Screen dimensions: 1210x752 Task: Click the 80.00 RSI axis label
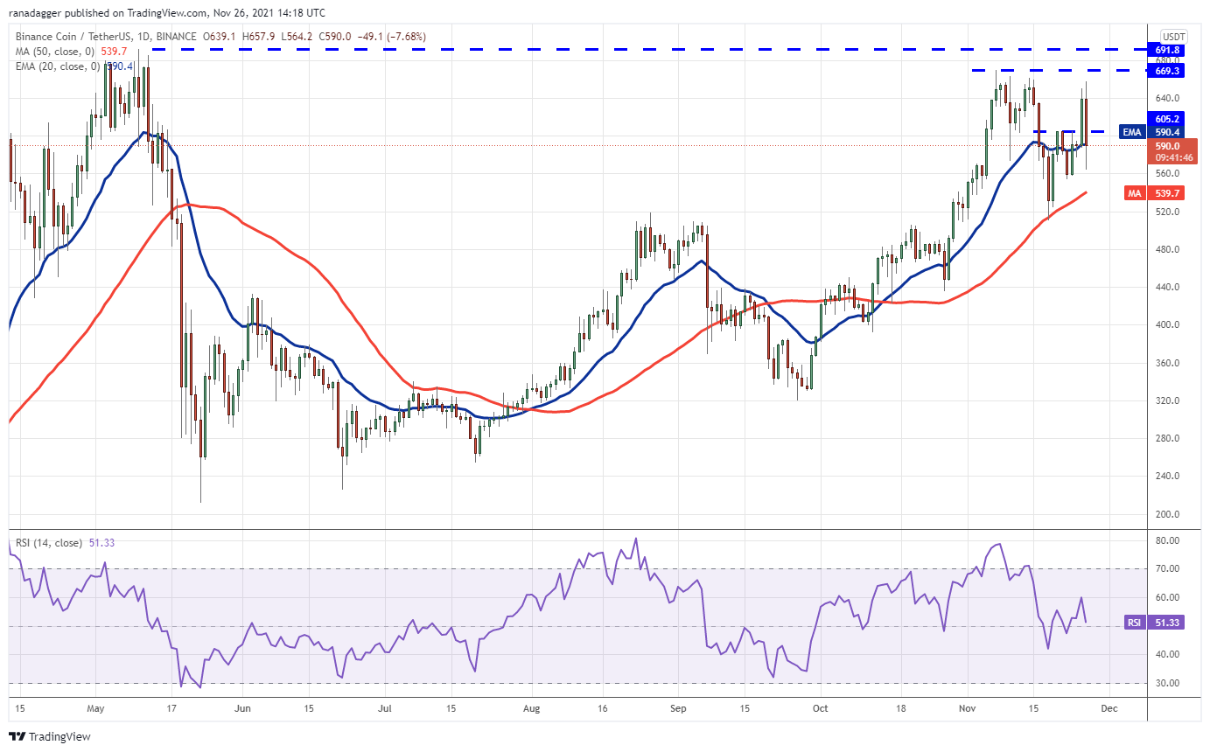(1167, 540)
